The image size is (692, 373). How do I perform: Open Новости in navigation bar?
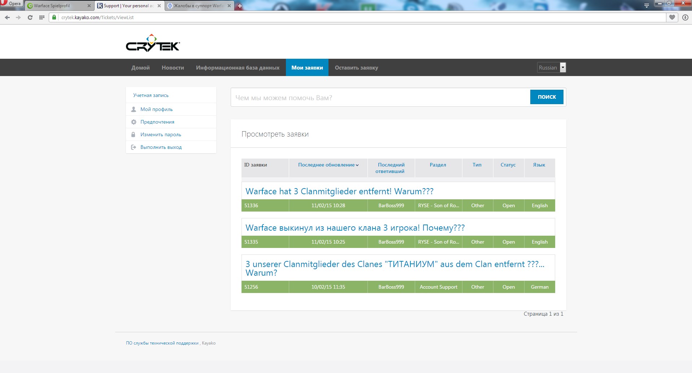click(x=173, y=67)
